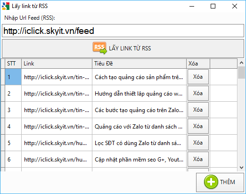Click the orange RSS feed icon
The height and width of the screenshot is (194, 246).
[100, 48]
